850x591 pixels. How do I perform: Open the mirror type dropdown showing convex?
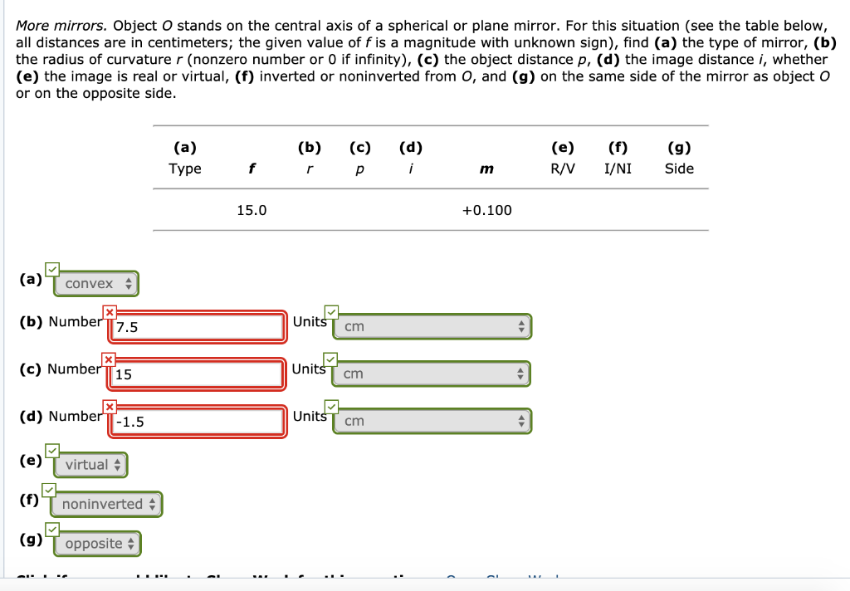tap(95, 283)
